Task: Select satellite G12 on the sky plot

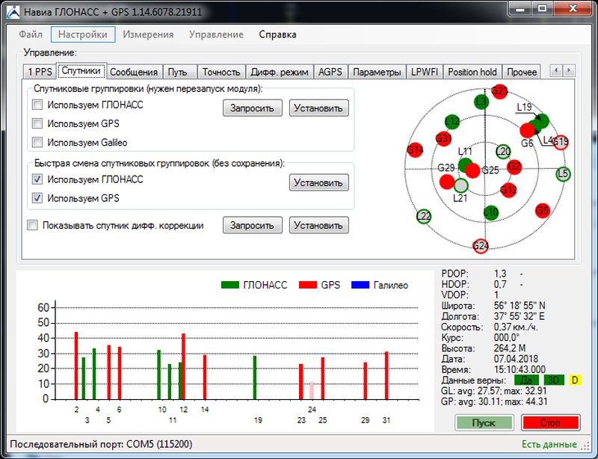Action: (x=508, y=190)
